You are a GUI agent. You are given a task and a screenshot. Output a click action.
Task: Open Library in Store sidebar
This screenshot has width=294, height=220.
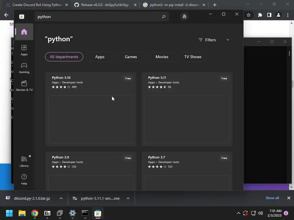tap(24, 162)
